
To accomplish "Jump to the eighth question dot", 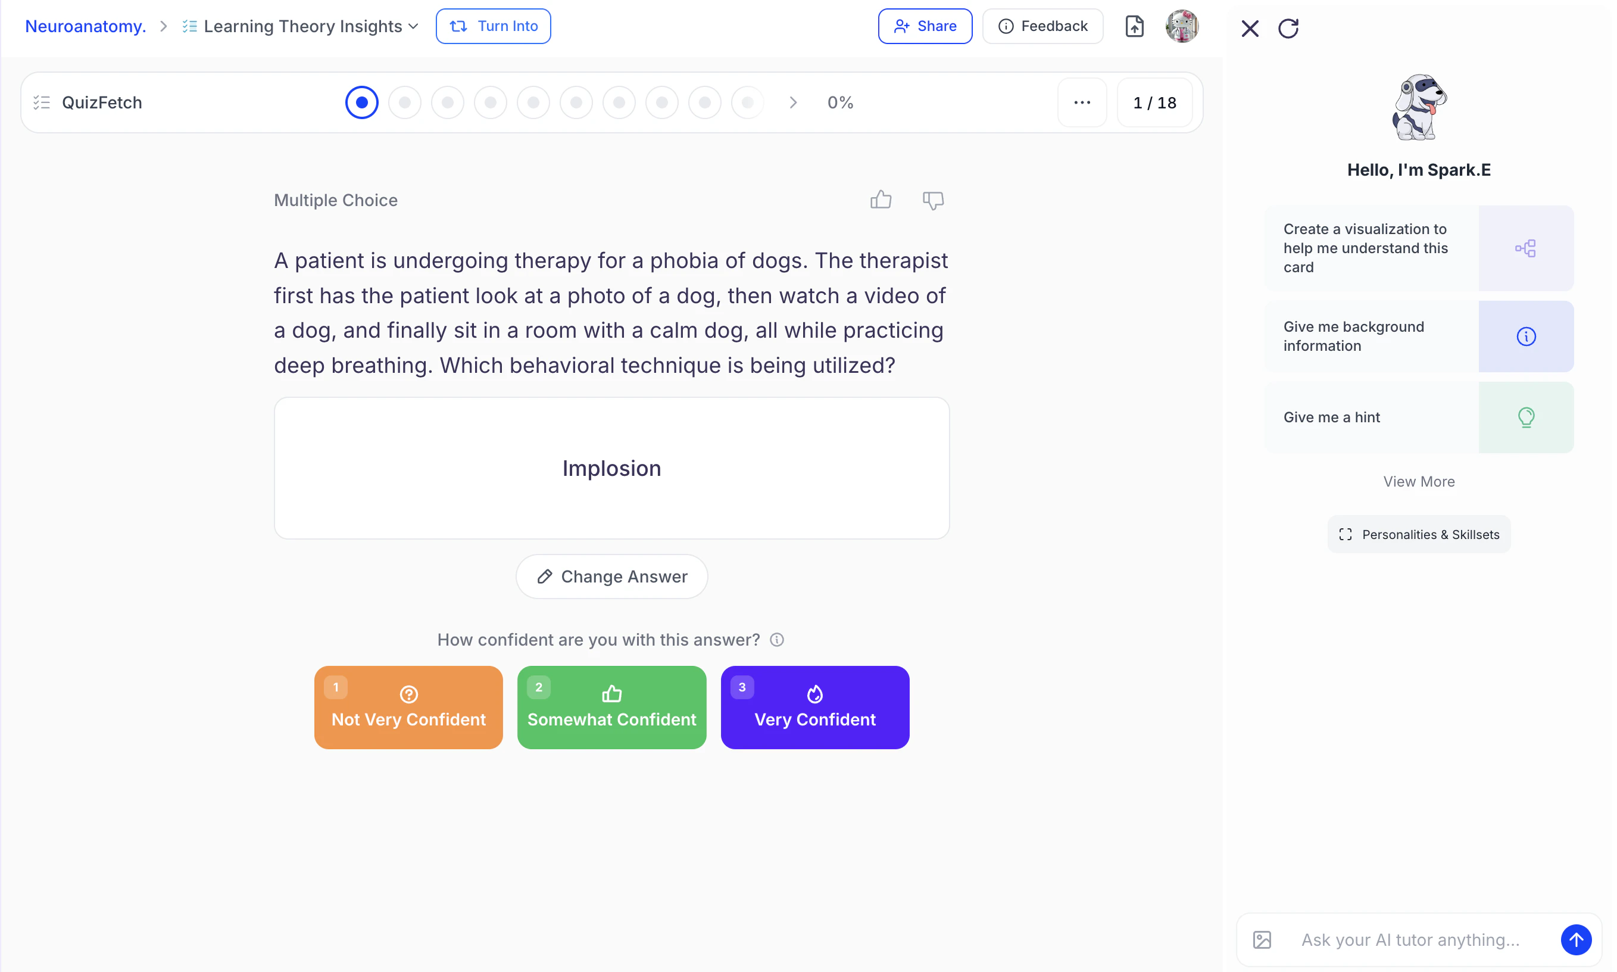I will (x=662, y=103).
